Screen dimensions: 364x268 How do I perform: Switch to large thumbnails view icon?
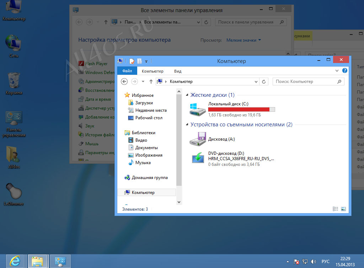[x=343, y=209]
